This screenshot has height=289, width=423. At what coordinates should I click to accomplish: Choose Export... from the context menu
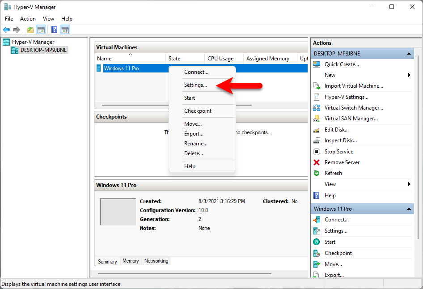click(202, 134)
